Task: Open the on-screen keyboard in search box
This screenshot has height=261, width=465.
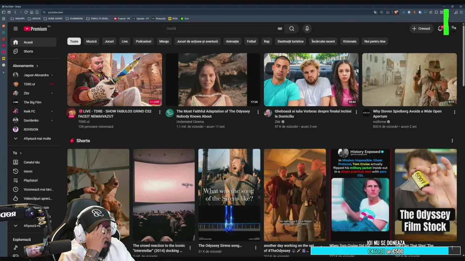Action: pos(280,29)
